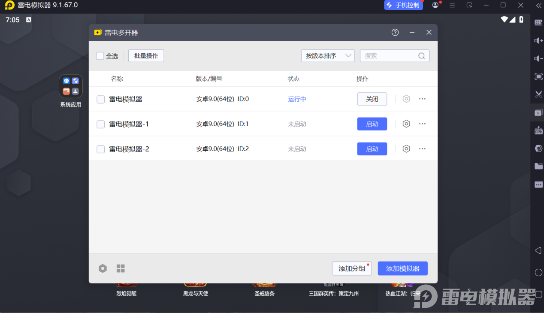The height and width of the screenshot is (313, 544).
Task: Open shared folder from the sidebar
Action: (538, 166)
